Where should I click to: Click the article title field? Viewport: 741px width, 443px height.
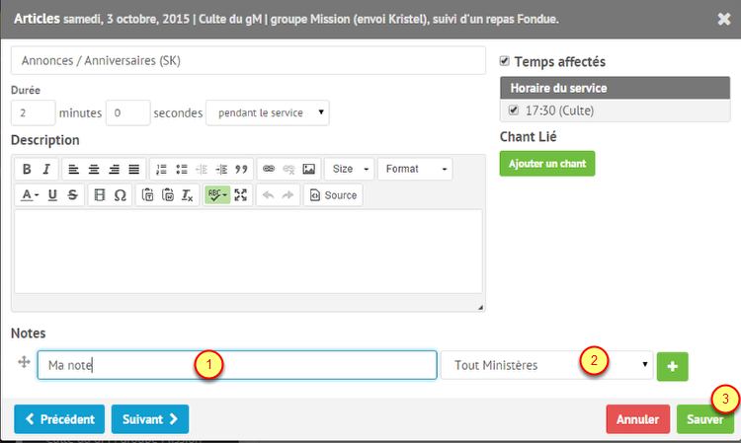[x=248, y=60]
